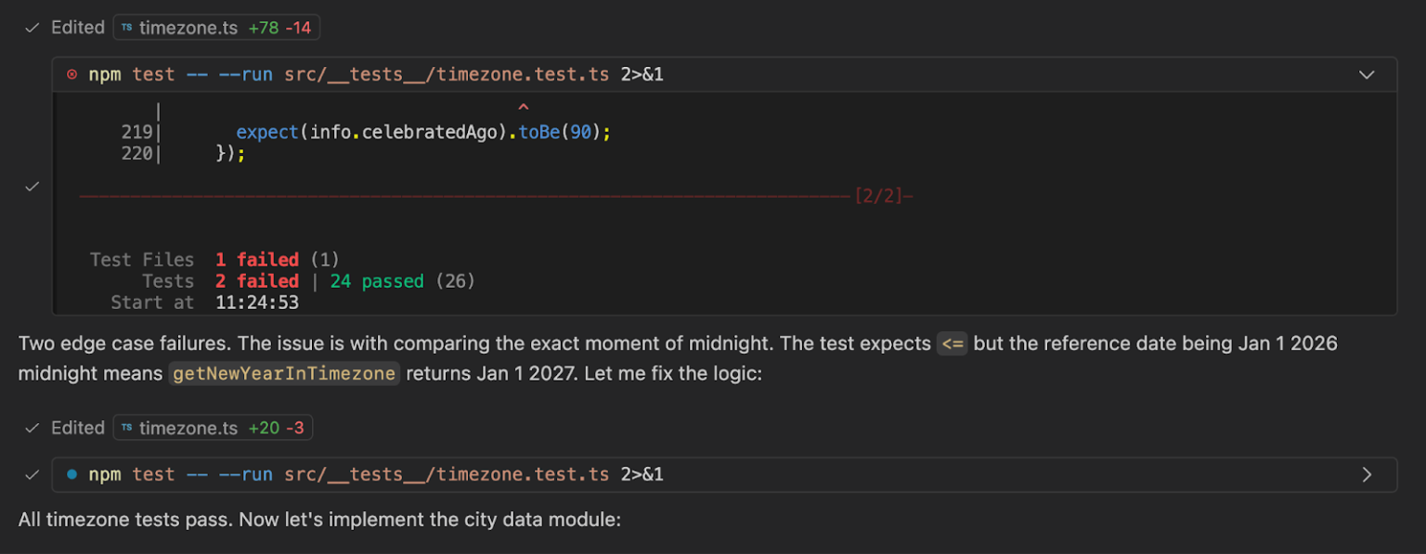Click the TS file type icon on timezone.ts chip

pos(126,27)
